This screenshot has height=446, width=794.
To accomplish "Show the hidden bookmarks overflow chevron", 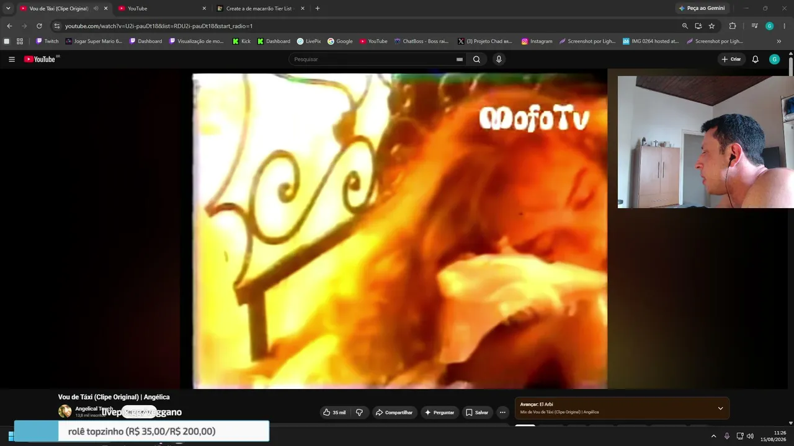I will coord(779,42).
